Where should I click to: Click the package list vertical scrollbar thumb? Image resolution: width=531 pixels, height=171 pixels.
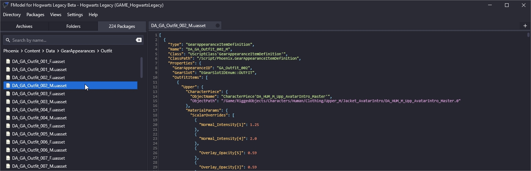[142, 67]
